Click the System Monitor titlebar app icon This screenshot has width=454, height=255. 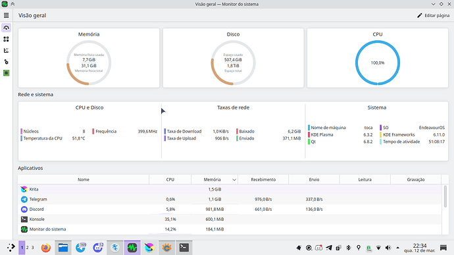pyautogui.click(x=5, y=4)
